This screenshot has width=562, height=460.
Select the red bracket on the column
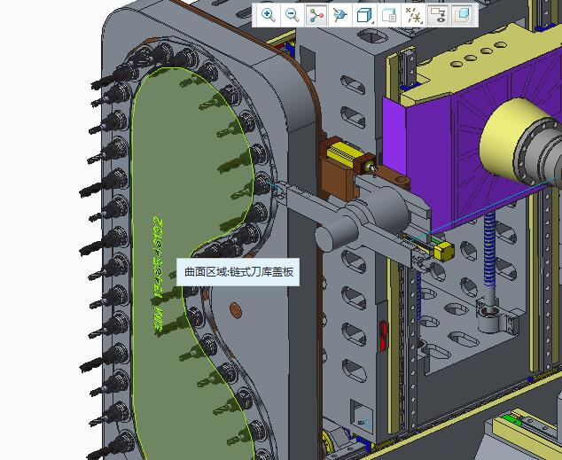[384, 336]
